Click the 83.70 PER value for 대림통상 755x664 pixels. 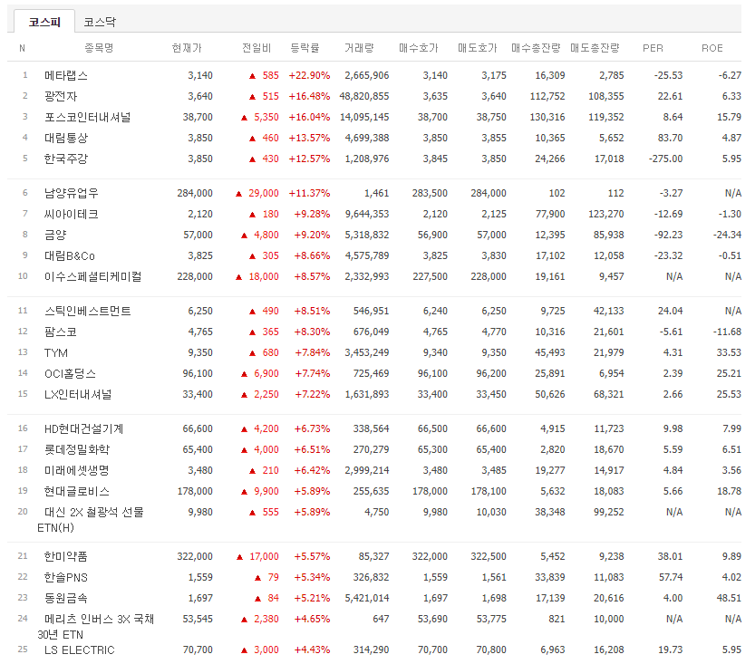tap(671, 138)
